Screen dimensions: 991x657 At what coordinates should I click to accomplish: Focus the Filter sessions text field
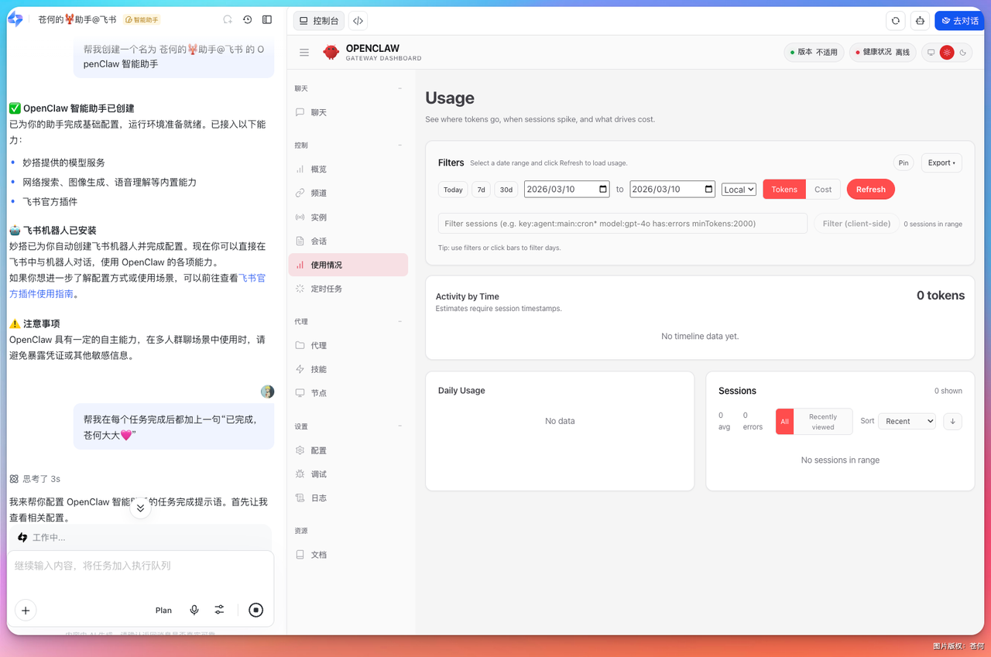point(622,224)
